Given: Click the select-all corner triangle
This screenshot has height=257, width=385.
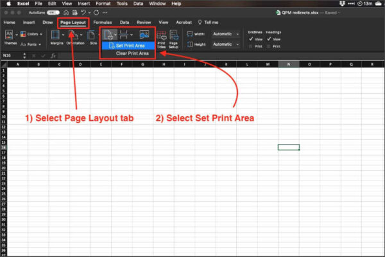Looking at the screenshot, I should click(x=4, y=64).
